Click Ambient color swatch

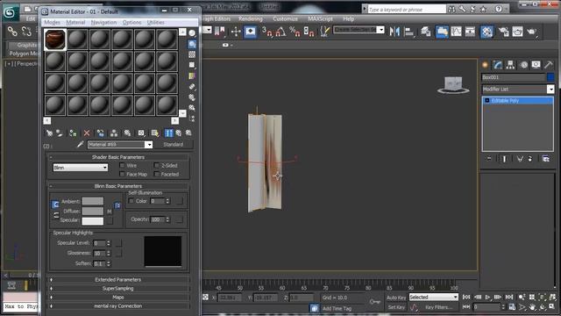tap(93, 201)
